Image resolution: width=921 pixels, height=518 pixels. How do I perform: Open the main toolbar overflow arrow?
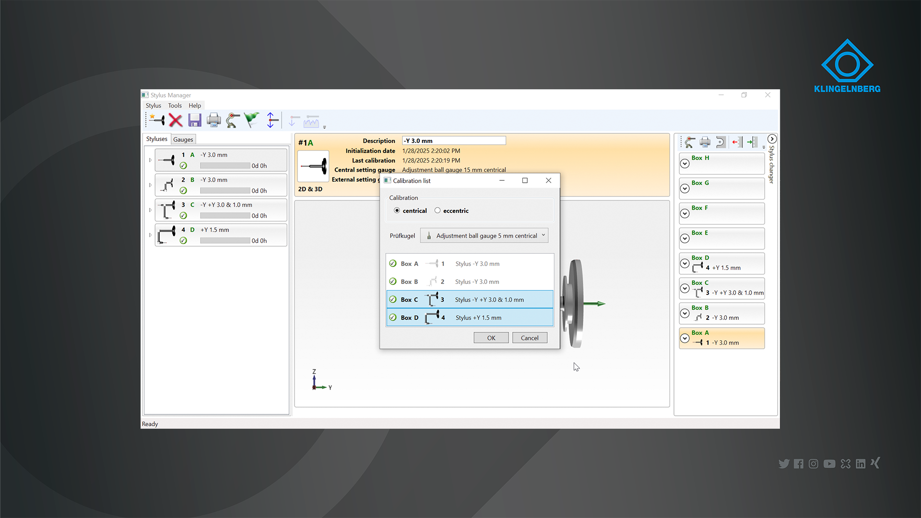(325, 127)
